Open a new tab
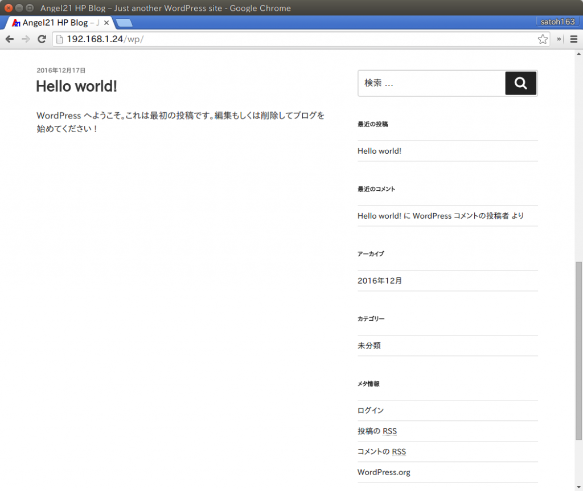This screenshot has width=583, height=491. pyautogui.click(x=124, y=23)
